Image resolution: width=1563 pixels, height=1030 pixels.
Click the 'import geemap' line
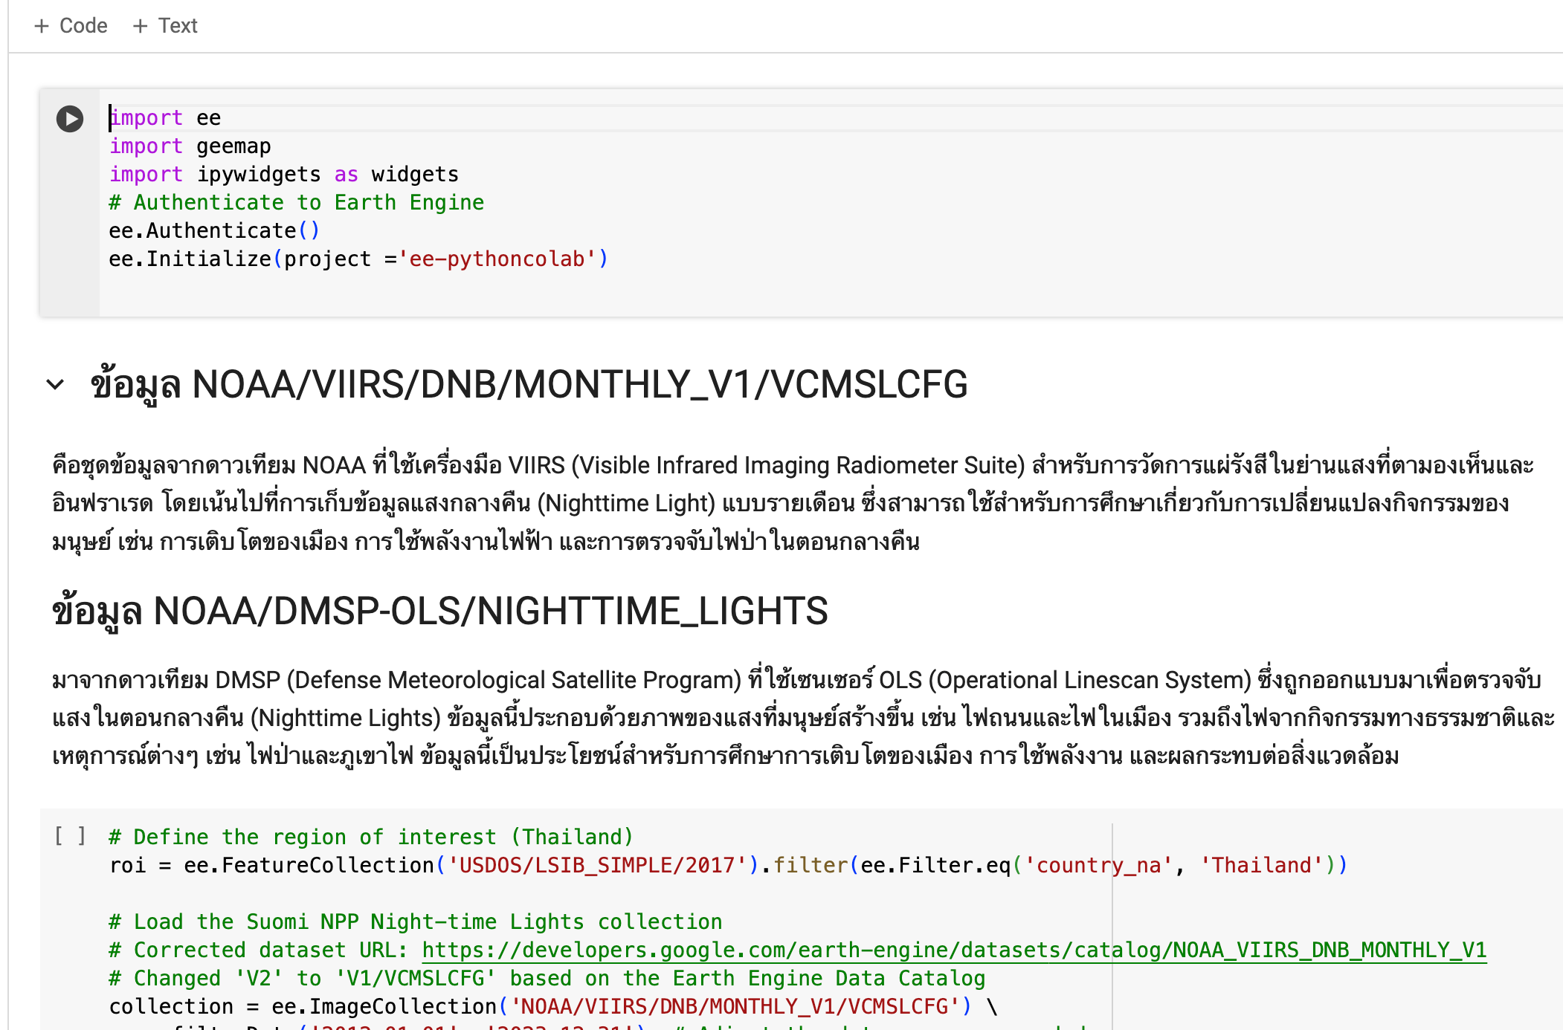tap(190, 146)
